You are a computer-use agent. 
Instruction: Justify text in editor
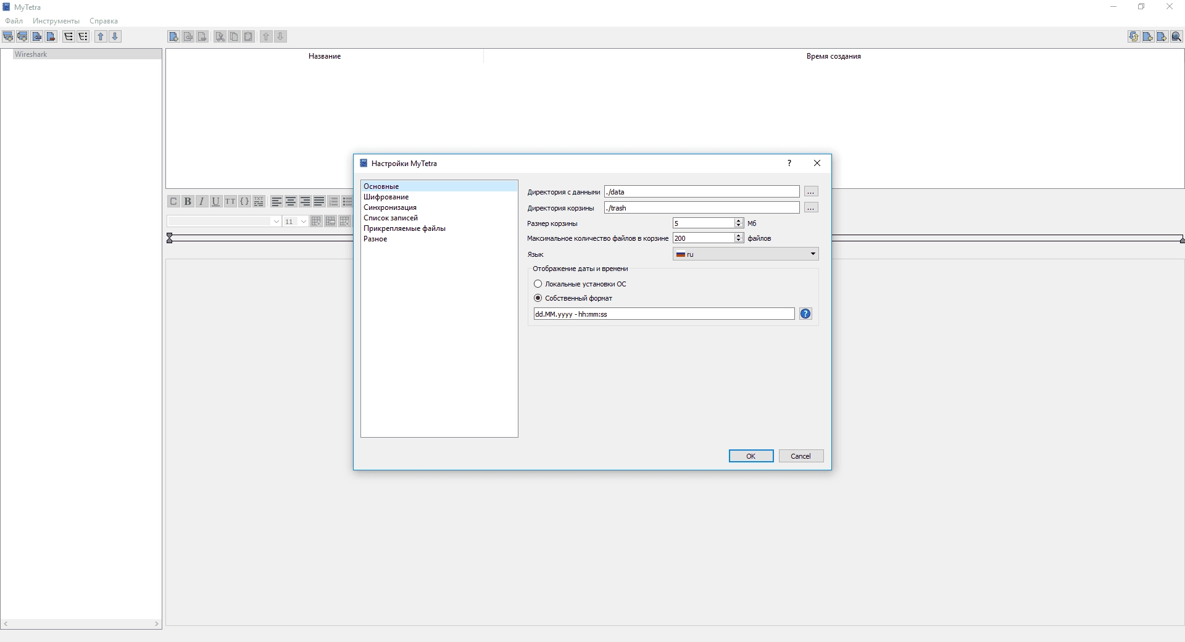(x=319, y=201)
